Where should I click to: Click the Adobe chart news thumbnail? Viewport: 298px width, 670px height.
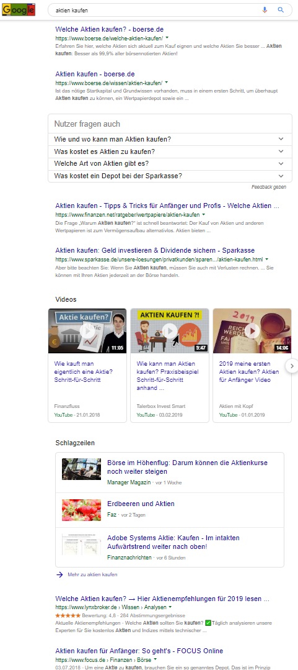[81, 544]
